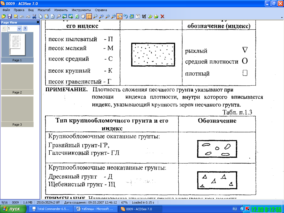
Task: Open the page number dropdown in Page View
Action: click(x=19, y=29)
